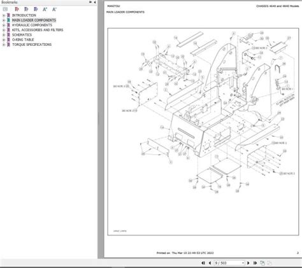Select the MAIN LOADER COMPONENTS bookmark
Image resolution: width=302 pixels, height=268 pixels.
click(34, 20)
